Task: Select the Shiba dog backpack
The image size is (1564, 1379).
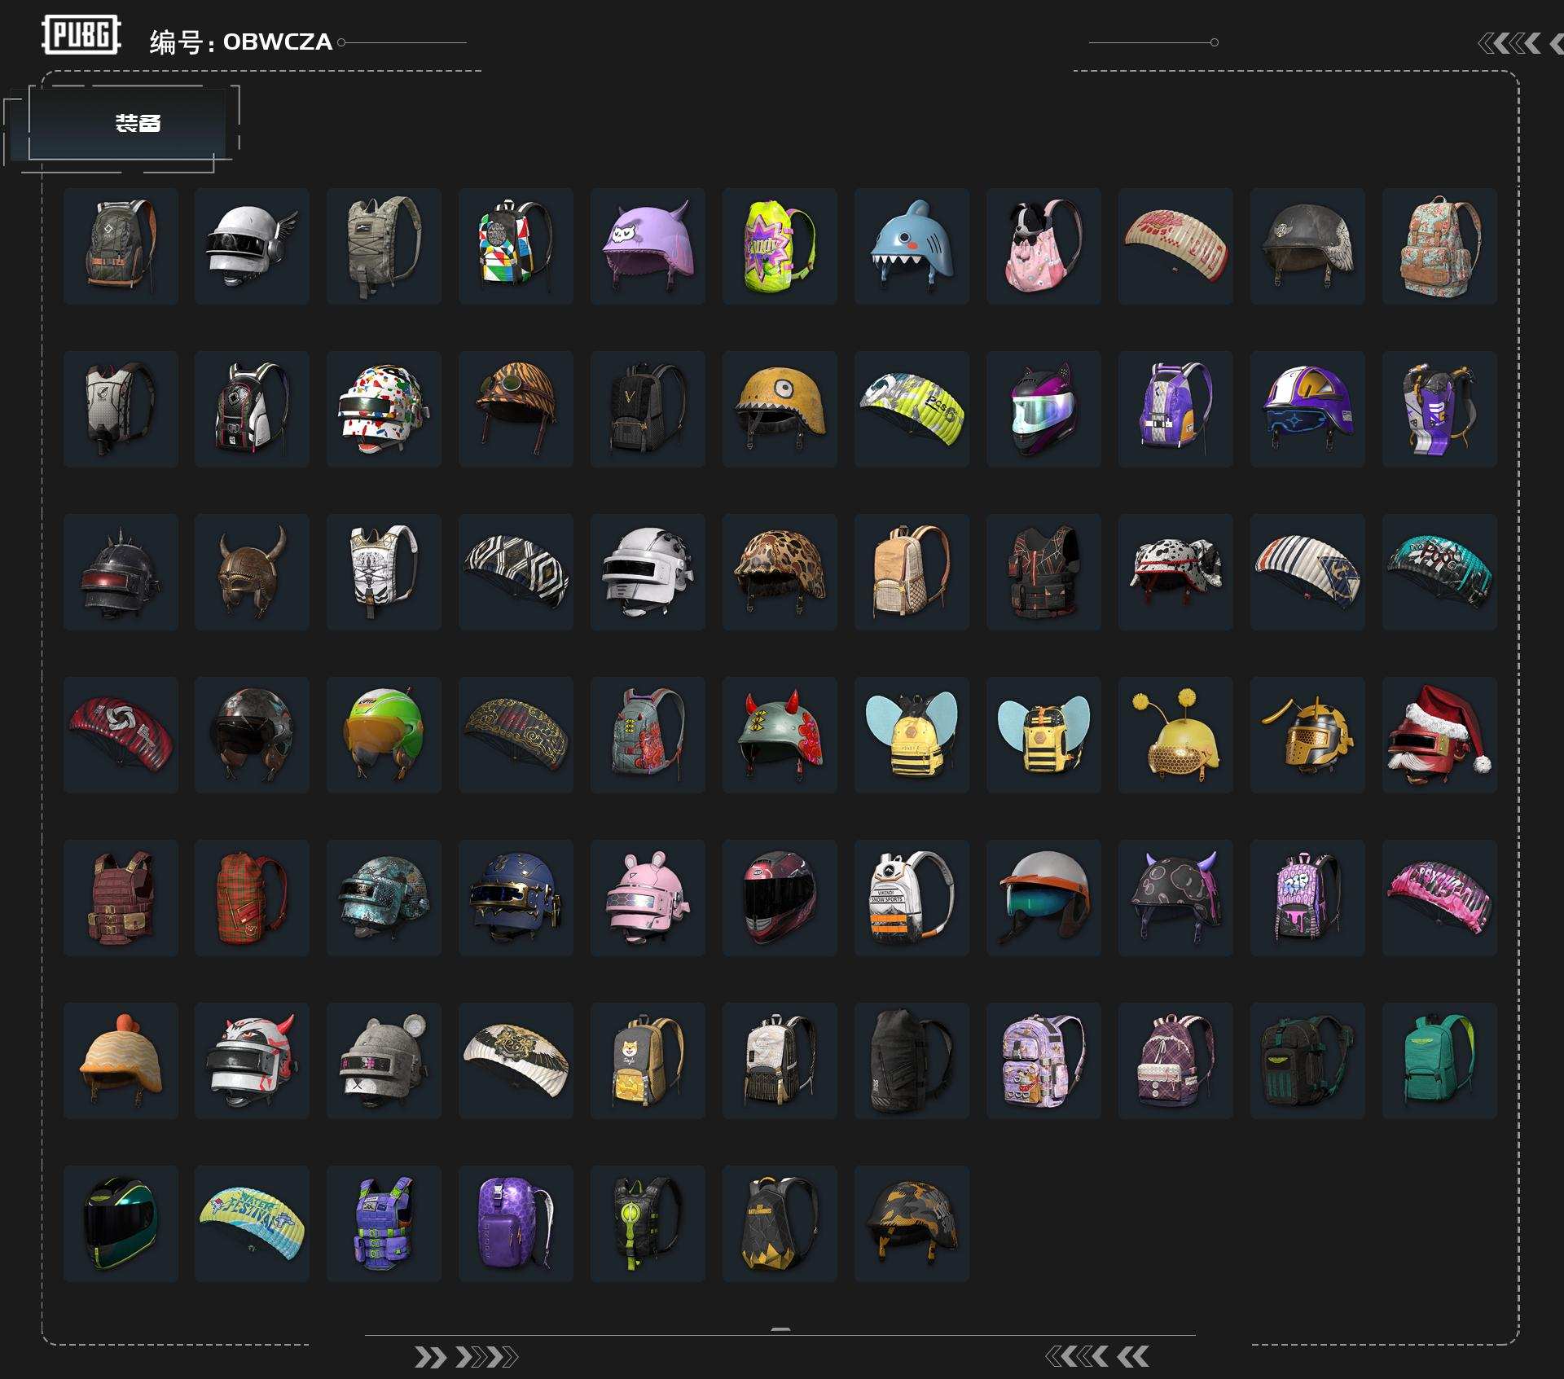Action: pos(648,1061)
